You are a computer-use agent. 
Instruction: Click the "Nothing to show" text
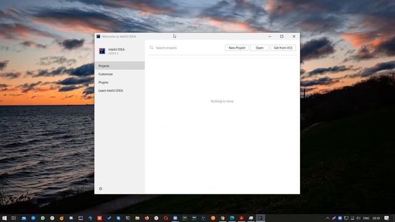[222, 101]
